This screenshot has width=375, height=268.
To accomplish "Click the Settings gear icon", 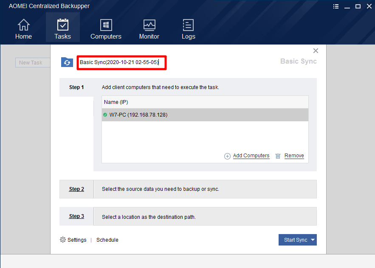I will tap(63, 240).
